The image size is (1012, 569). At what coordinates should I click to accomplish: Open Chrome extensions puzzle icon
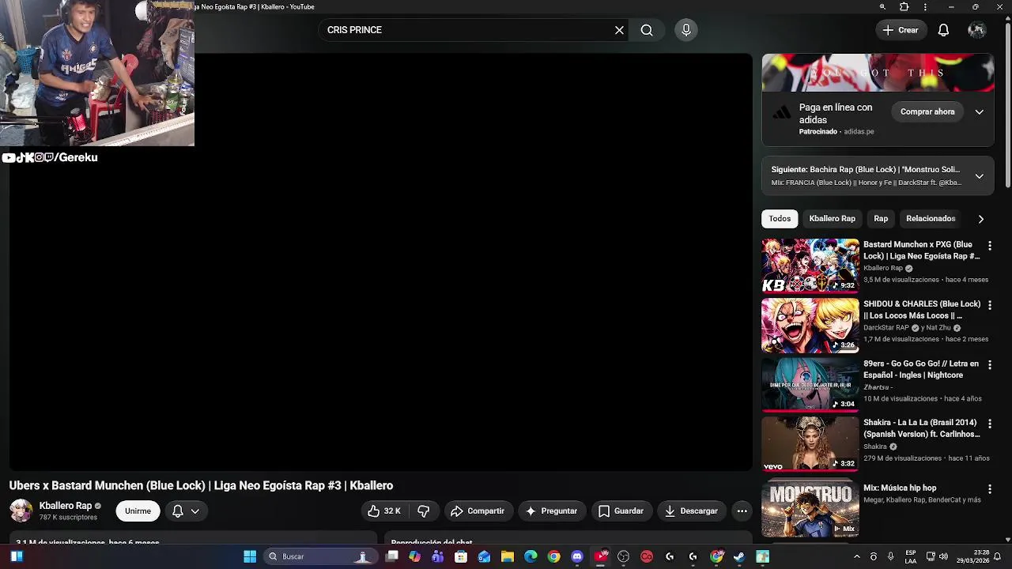click(x=904, y=7)
